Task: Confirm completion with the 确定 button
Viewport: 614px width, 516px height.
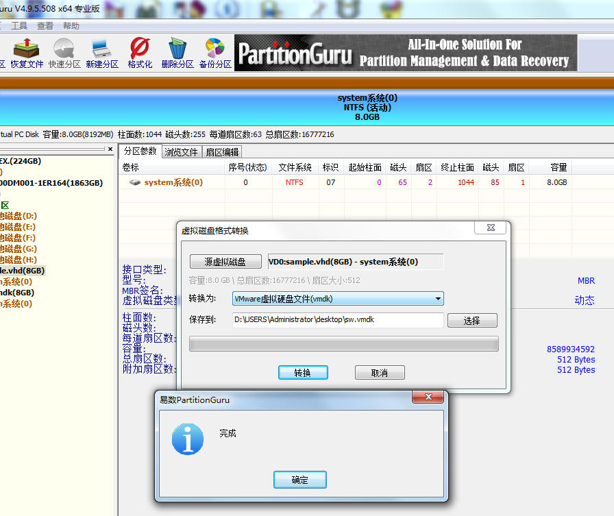Action: click(299, 480)
